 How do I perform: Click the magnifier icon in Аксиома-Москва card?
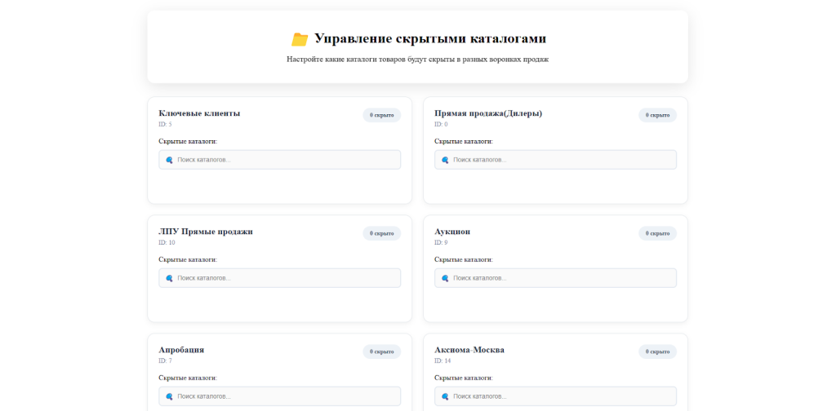coord(445,396)
